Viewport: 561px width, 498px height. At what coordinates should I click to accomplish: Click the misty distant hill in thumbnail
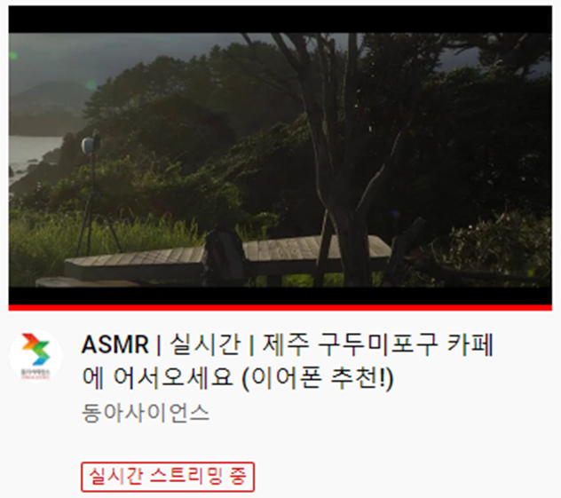(46, 107)
